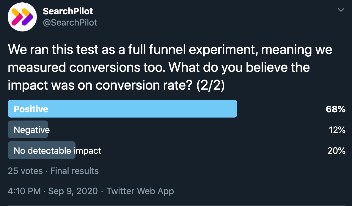Click the 68% result percentage
Image resolution: width=352 pixels, height=206 pixels.
(336, 109)
